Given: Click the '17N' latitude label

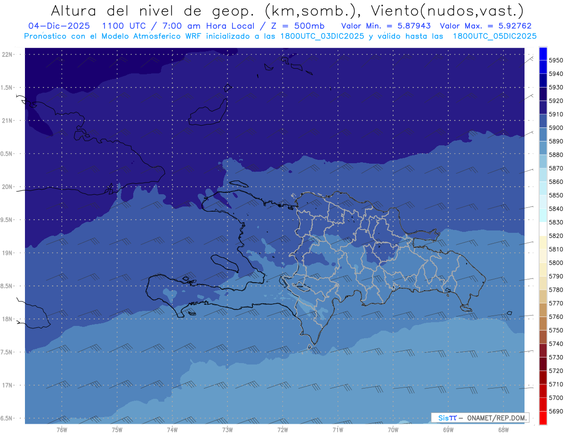Looking at the screenshot, I should 7,385.
